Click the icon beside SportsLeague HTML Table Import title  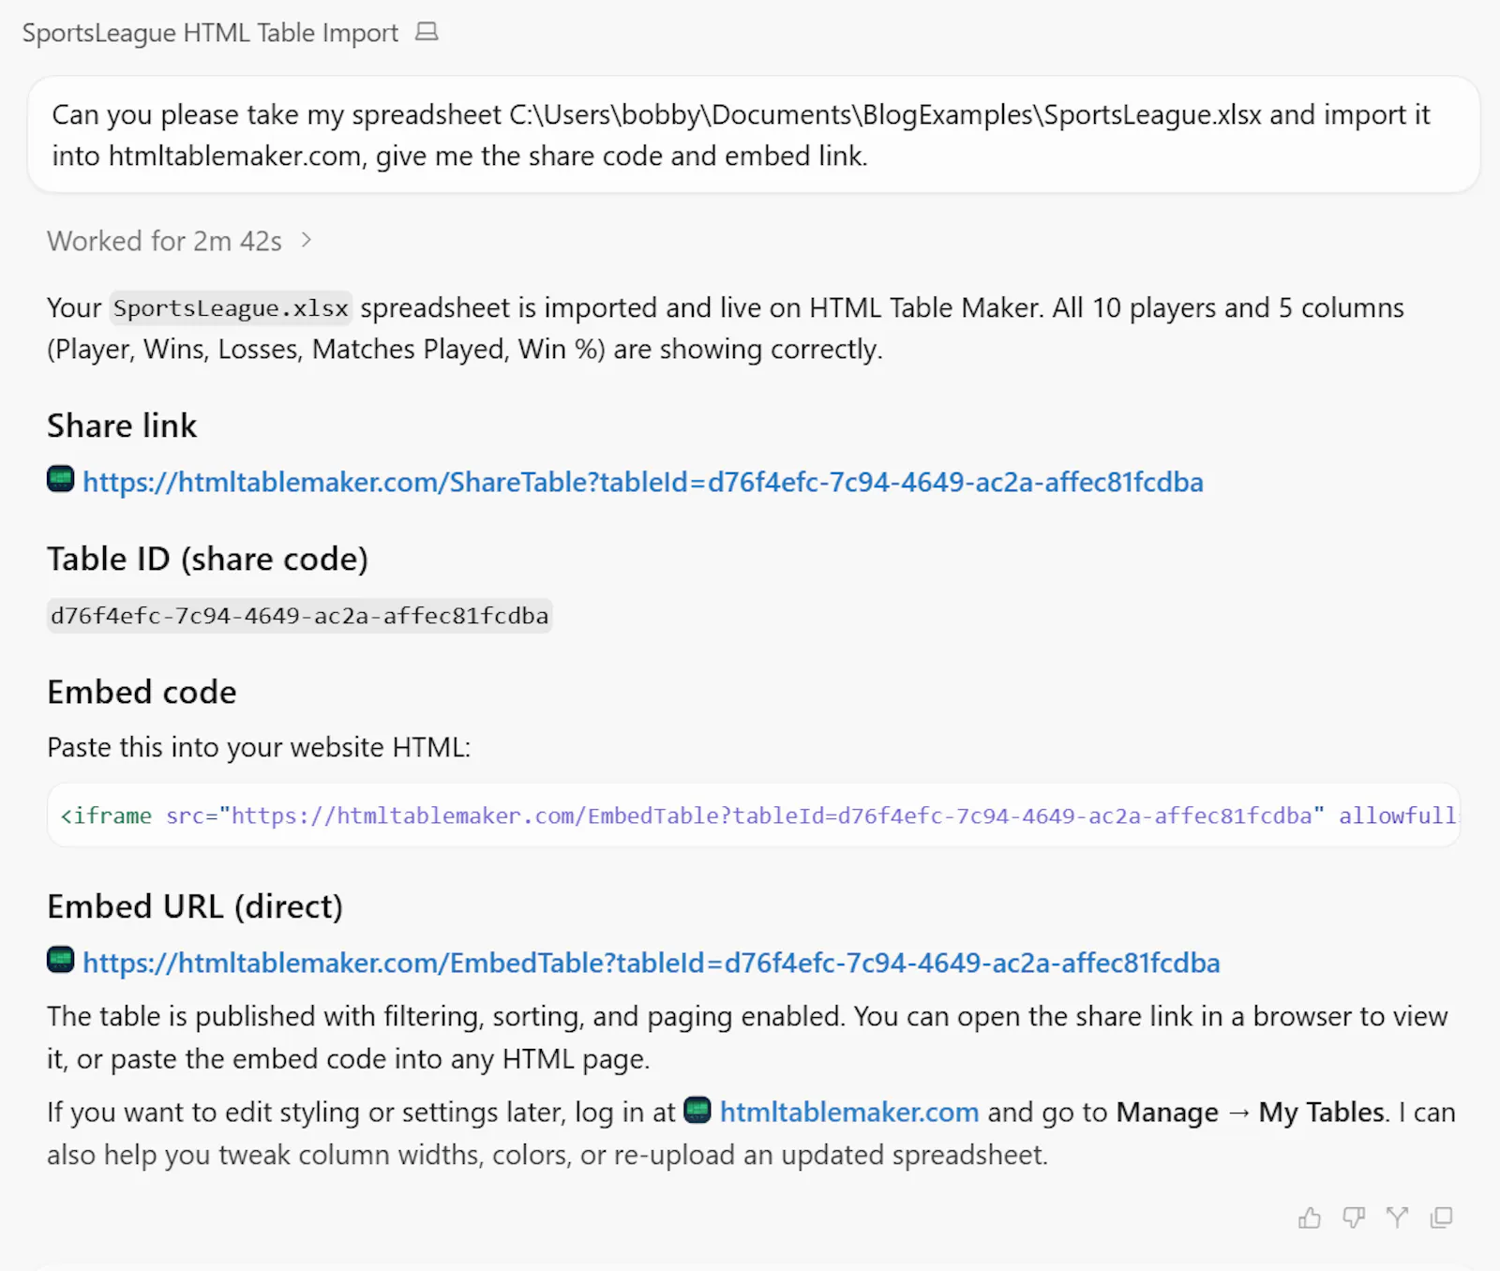tap(427, 32)
